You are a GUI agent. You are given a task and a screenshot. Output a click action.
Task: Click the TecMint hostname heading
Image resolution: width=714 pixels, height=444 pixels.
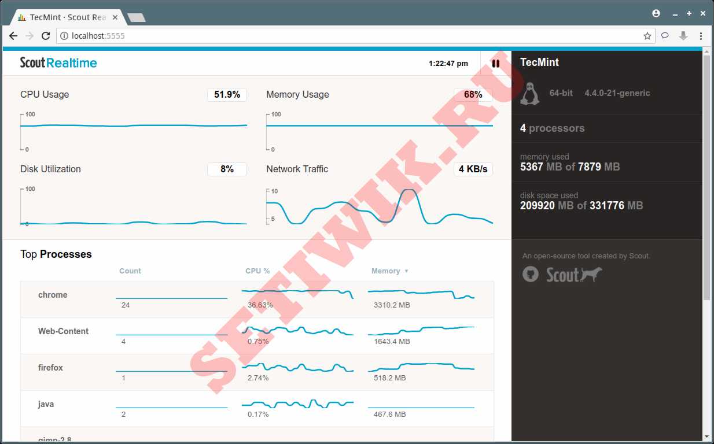click(x=539, y=62)
